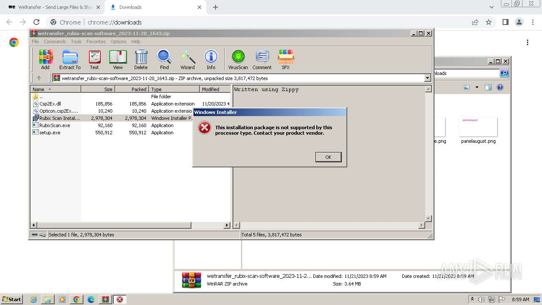
Task: Sort by the Size column header
Action: (x=98, y=89)
